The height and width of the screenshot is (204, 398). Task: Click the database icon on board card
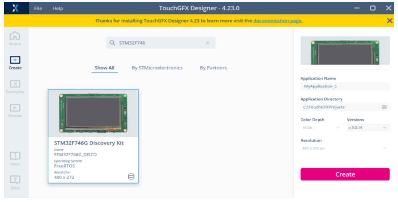131,177
